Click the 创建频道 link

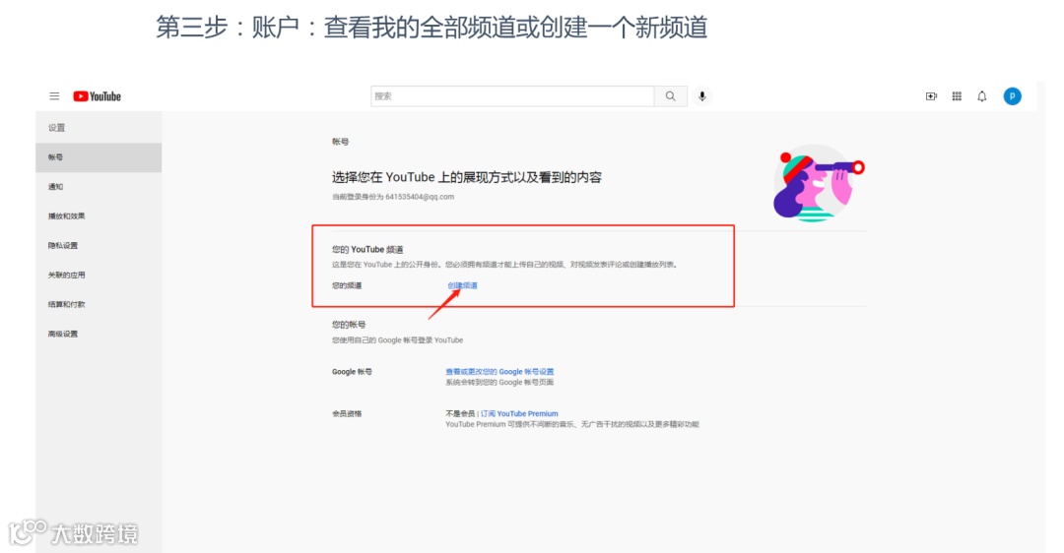click(x=462, y=285)
